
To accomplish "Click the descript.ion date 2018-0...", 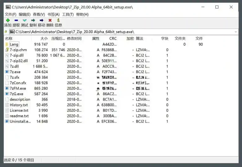I will click(x=74, y=99).
